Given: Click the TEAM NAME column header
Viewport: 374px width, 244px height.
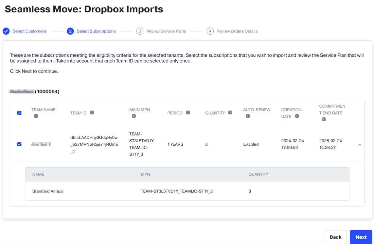Looking at the screenshot, I should pyautogui.click(x=44, y=110).
